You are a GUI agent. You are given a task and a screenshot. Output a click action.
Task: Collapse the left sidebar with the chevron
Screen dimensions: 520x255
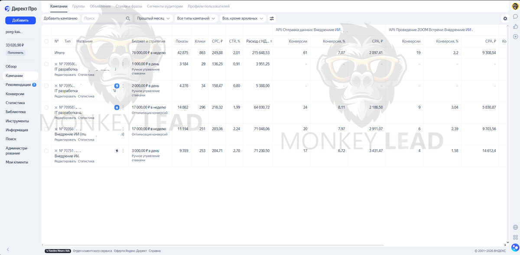[8, 249]
